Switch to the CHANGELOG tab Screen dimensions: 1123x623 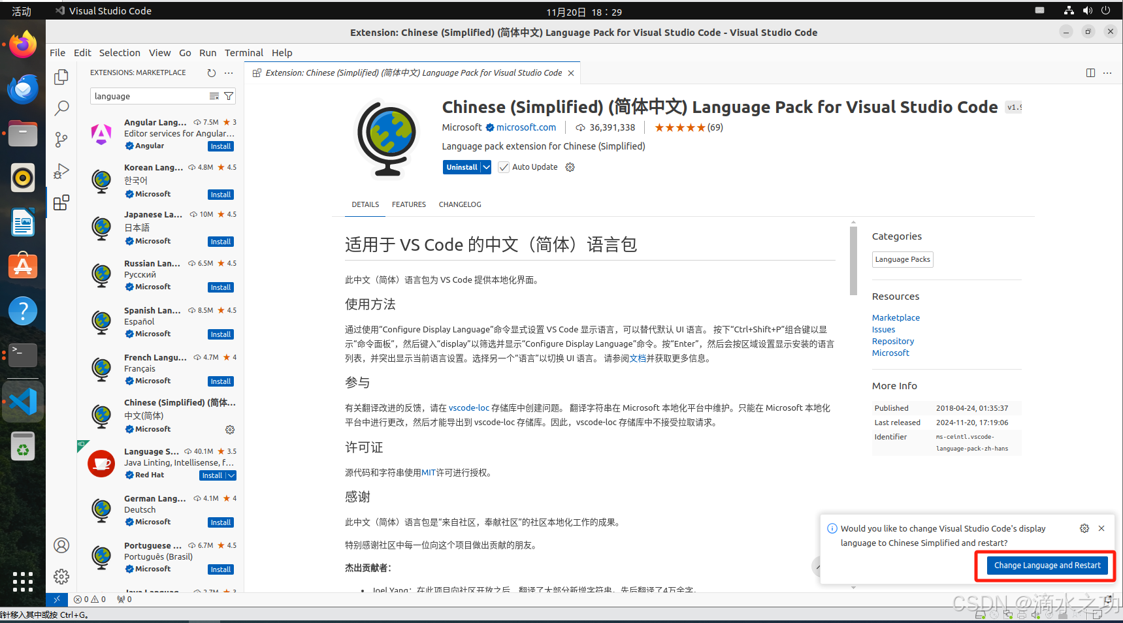coord(460,204)
